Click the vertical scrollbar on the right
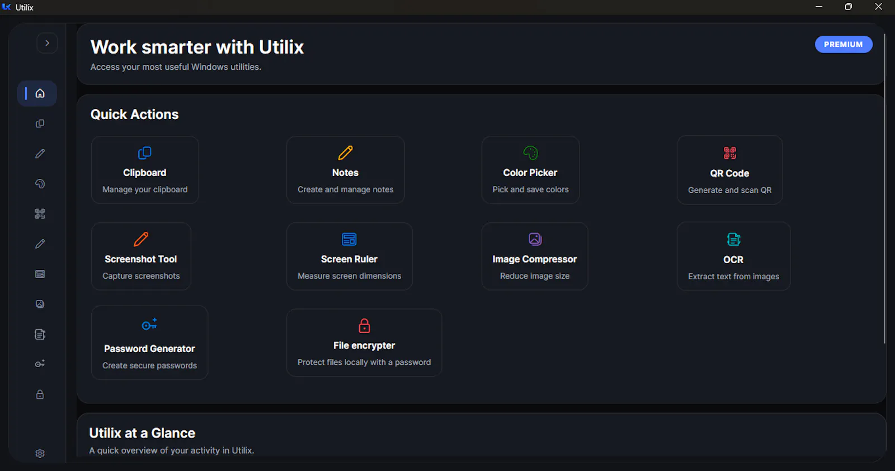The width and height of the screenshot is (895, 471). pos(884,190)
